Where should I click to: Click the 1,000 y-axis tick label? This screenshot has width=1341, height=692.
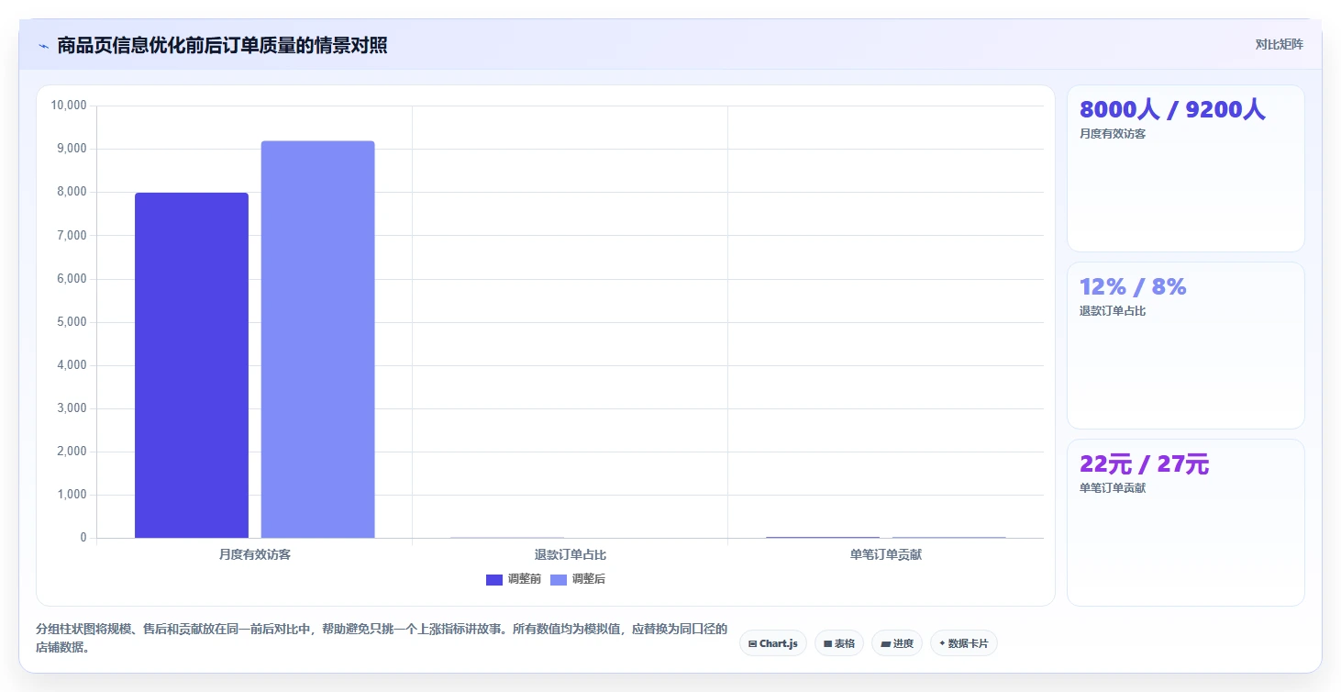point(72,495)
